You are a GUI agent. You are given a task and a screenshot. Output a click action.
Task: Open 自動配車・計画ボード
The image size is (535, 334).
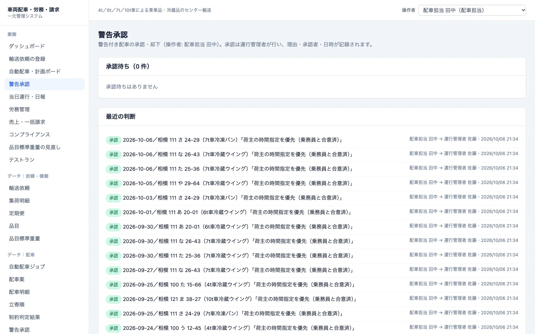coord(44,72)
